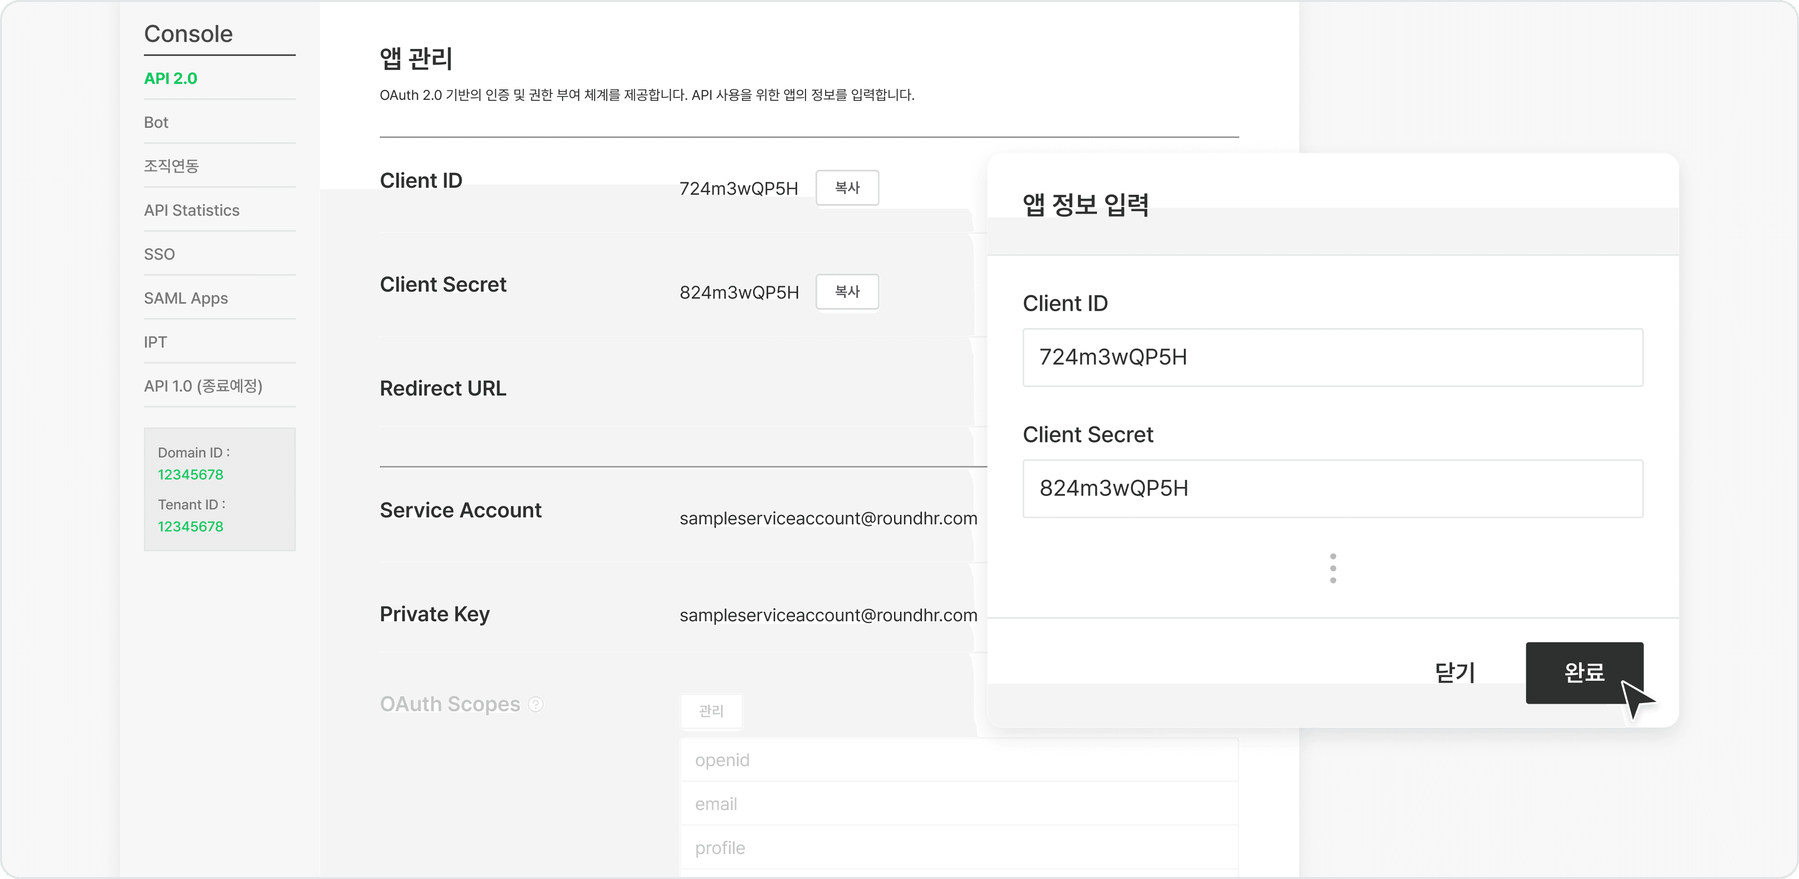Select API 2.0 in the sidebar
Screen dimensions: 1799x879
170,78
